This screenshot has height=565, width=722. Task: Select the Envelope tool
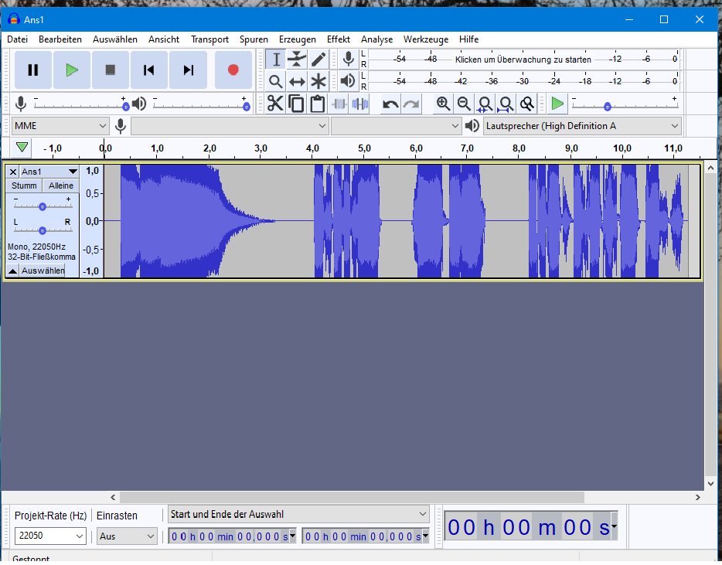(297, 60)
